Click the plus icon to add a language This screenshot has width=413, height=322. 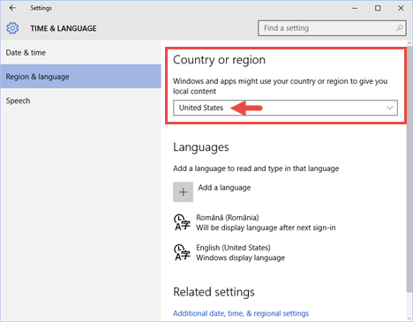tap(183, 192)
